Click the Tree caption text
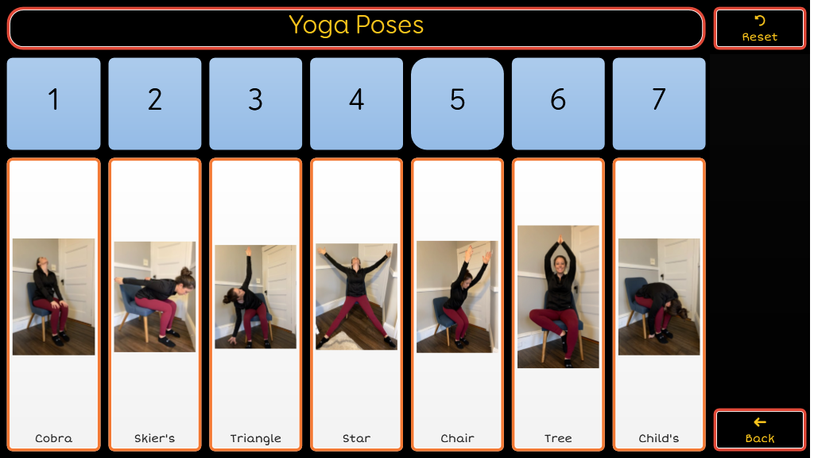The width and height of the screenshot is (814, 458). tap(558, 438)
